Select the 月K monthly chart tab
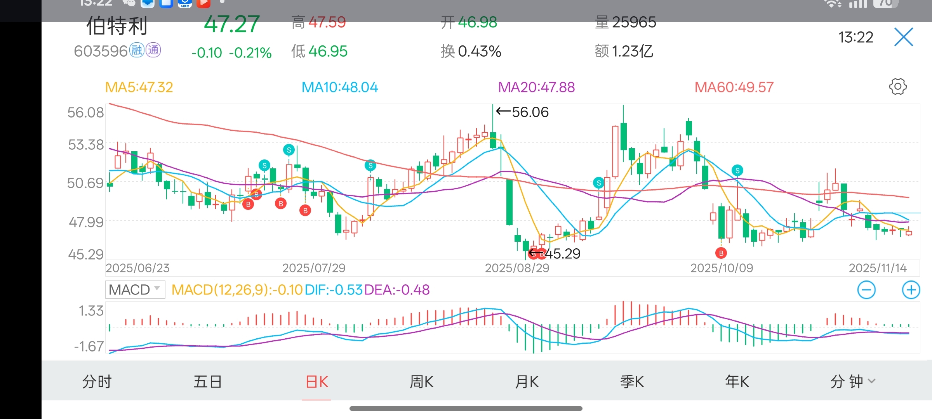932x419 pixels. 527,382
